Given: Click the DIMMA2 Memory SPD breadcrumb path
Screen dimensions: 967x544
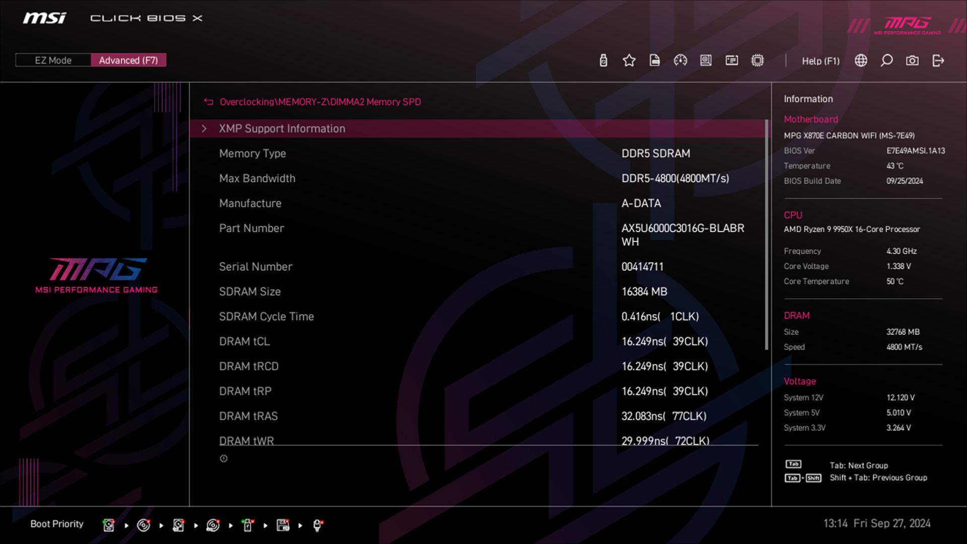Looking at the screenshot, I should (x=320, y=102).
